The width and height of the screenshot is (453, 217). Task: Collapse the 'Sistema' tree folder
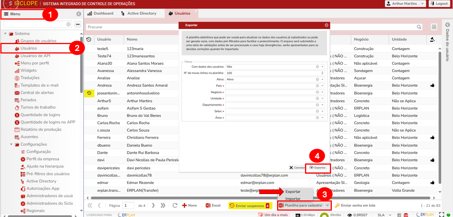(5, 34)
